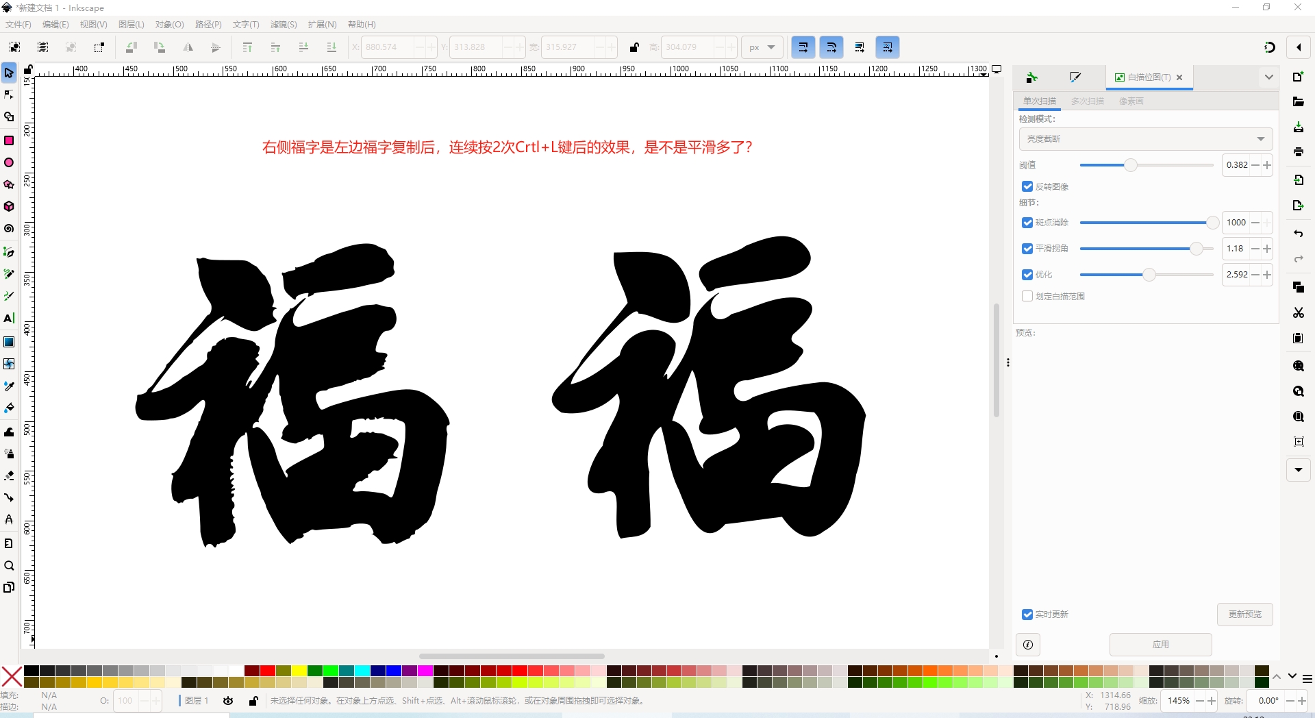Expand the dock panel chevron menu
Image resolution: width=1315 pixels, height=718 pixels.
click(x=1268, y=77)
